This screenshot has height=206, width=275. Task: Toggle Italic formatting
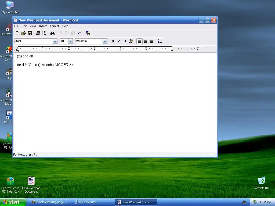point(118,41)
